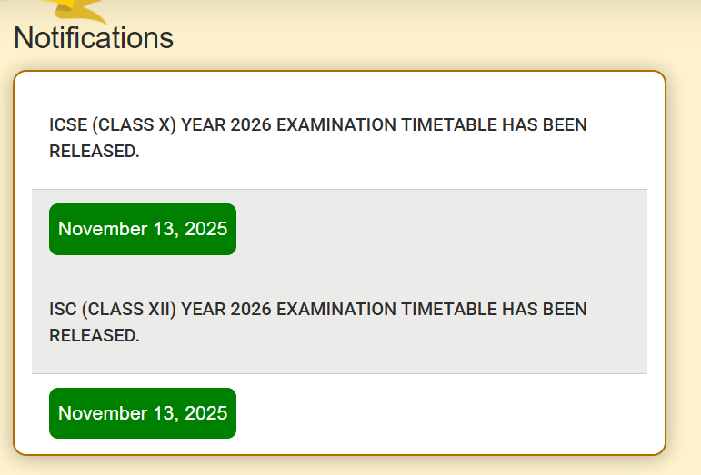This screenshot has height=475, width=701.
Task: Click "TIMETABLE" in the ISC notification
Action: tap(450, 310)
